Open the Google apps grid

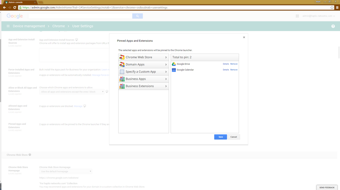(x=297, y=16)
